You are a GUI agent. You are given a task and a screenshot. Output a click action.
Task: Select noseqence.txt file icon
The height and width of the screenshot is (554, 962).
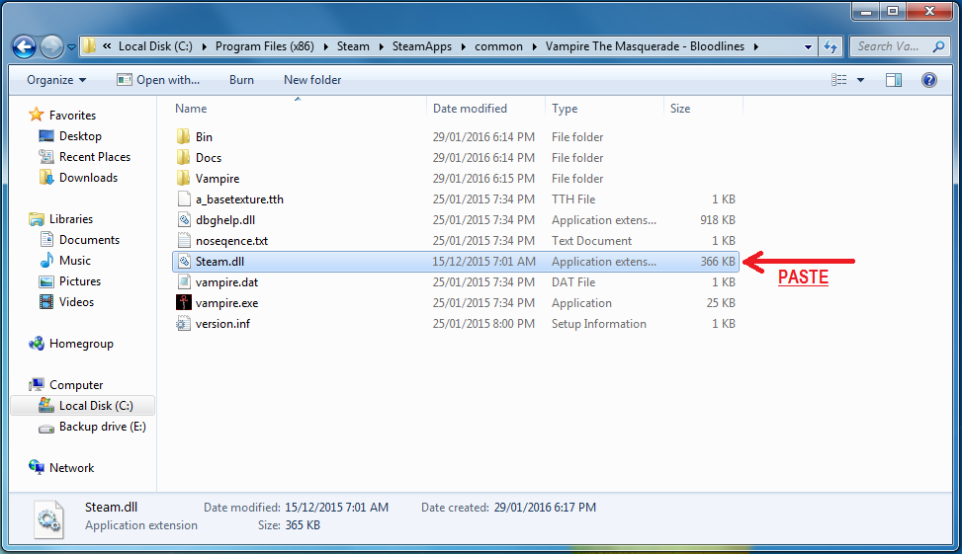point(184,241)
